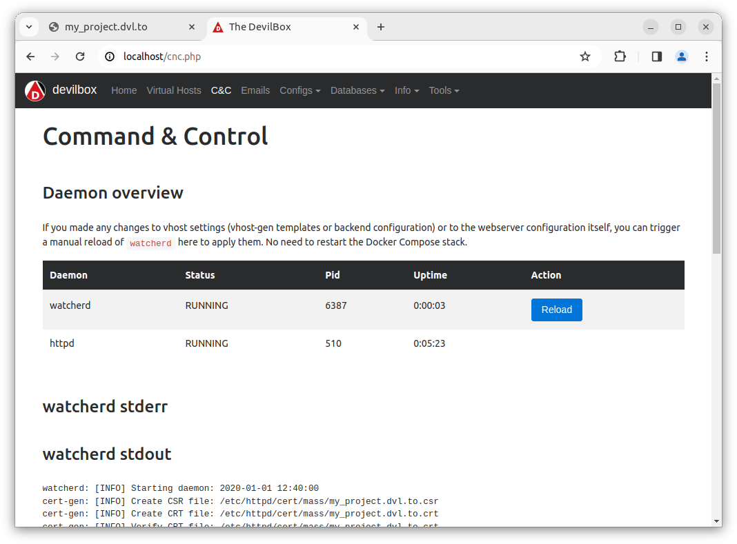The image size is (737, 544).
Task: Open a new tab with plus button
Action: [381, 27]
